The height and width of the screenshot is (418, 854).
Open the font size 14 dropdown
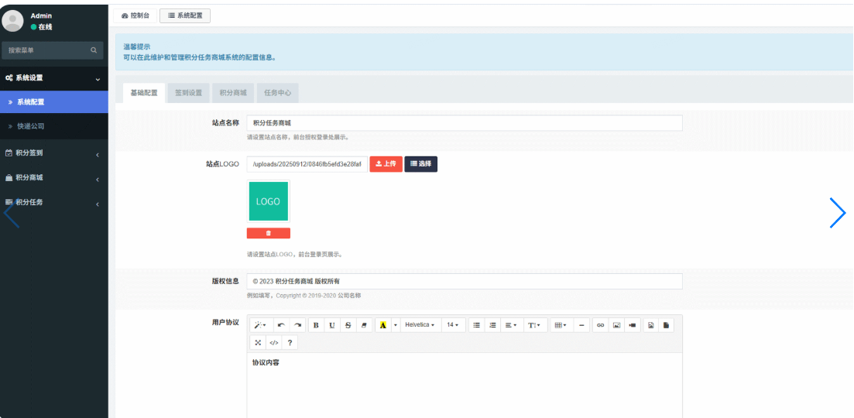tap(452, 325)
